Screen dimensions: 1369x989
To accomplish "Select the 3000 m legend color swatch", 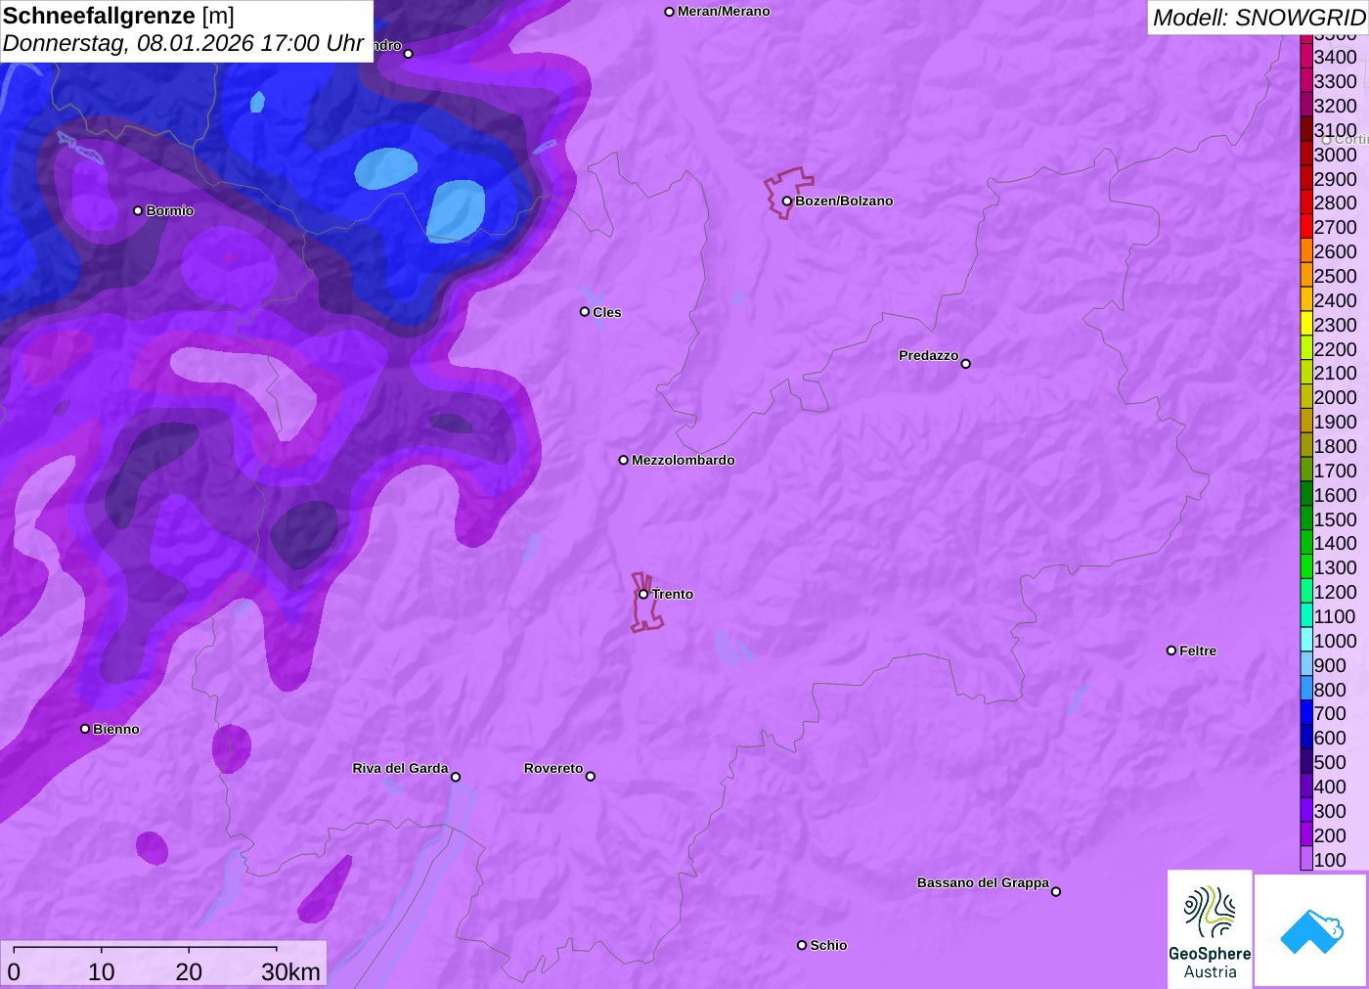I will tap(1306, 154).
